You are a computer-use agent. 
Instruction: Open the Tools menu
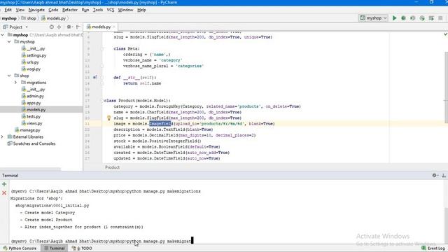pos(98,10)
